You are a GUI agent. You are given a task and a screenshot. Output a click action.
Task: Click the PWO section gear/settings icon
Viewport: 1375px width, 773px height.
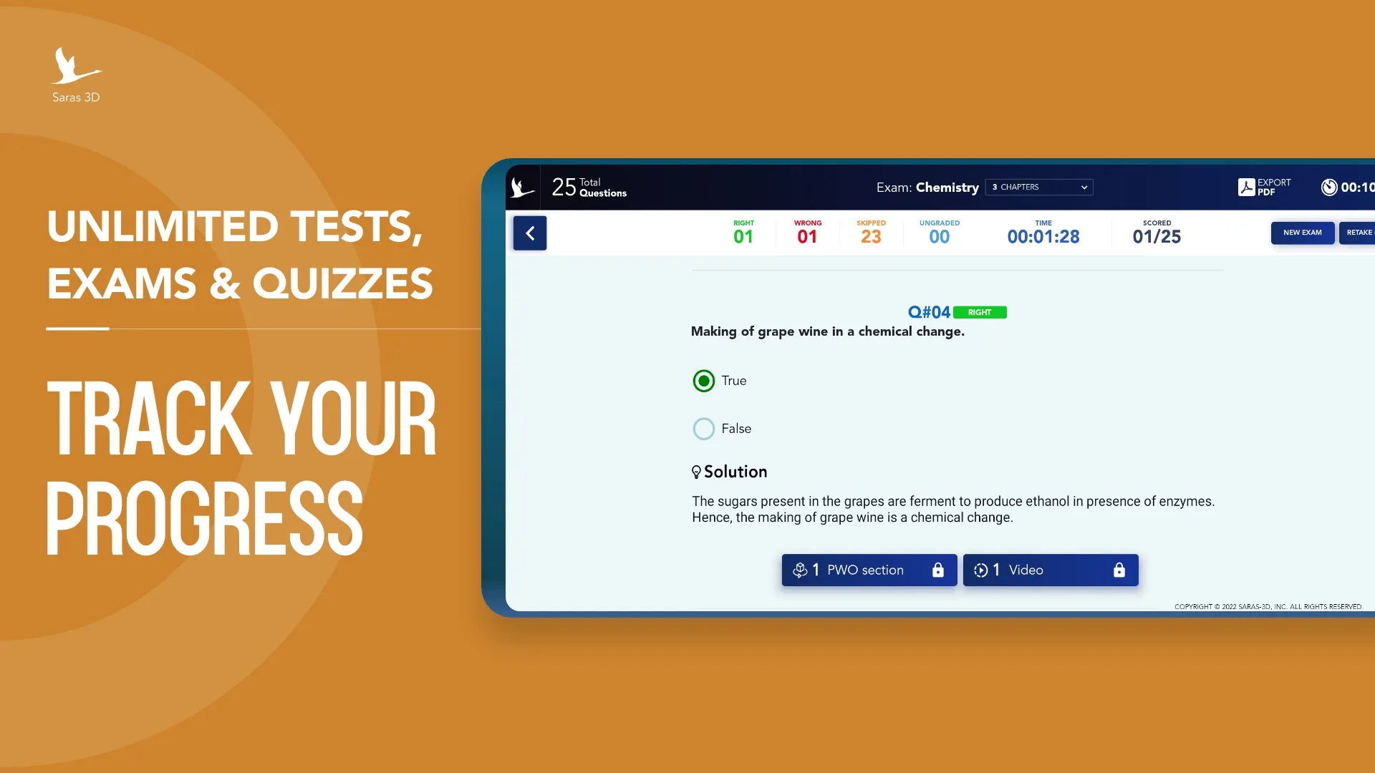[x=801, y=569]
